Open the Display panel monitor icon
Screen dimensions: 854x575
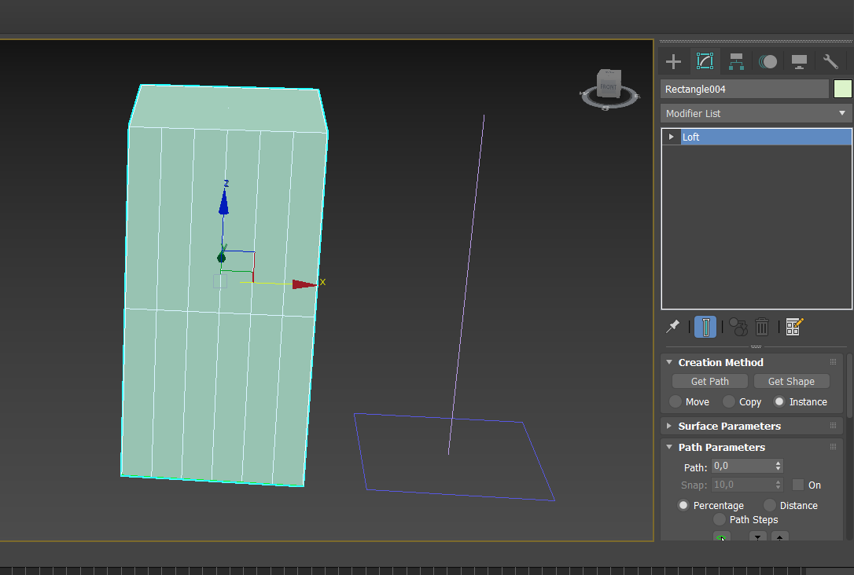[800, 61]
